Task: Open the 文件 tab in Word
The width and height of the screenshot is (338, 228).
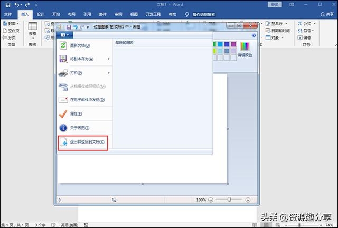Action: tap(8, 14)
